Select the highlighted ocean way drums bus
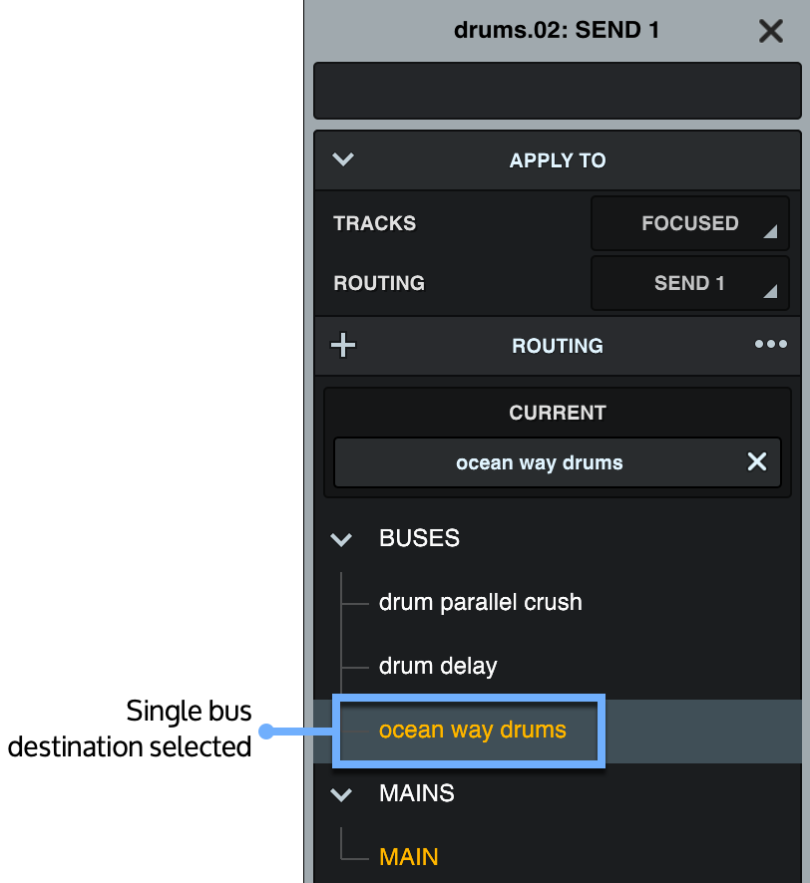 472,730
